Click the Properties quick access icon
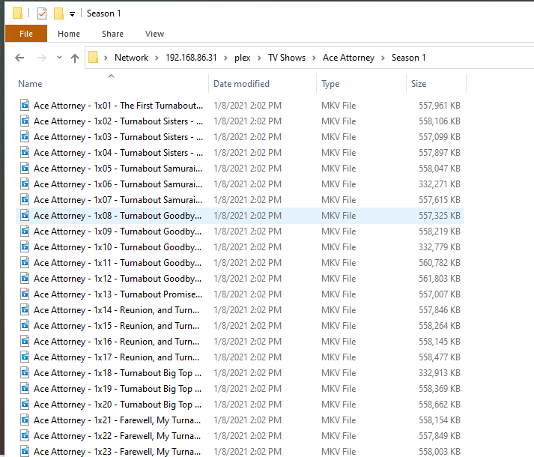Viewport: 534px width, 457px height. click(42, 13)
